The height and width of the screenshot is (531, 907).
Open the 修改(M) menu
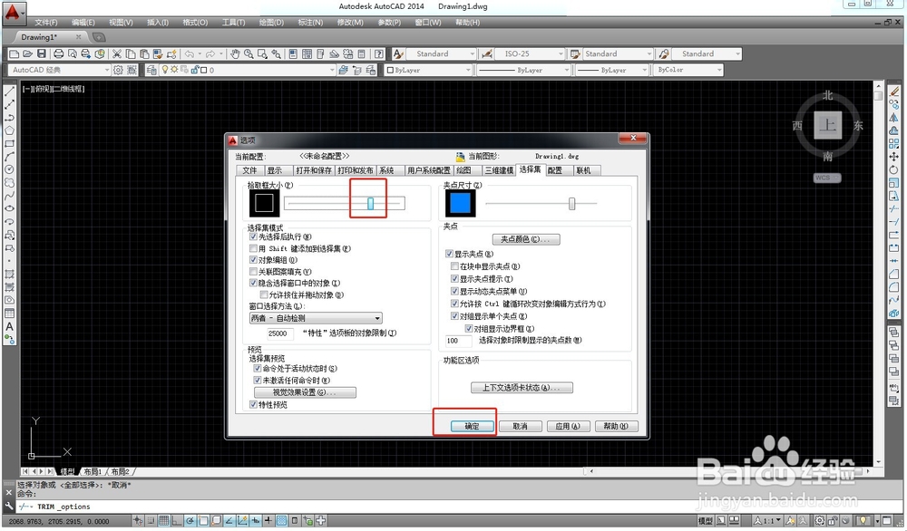(350, 23)
